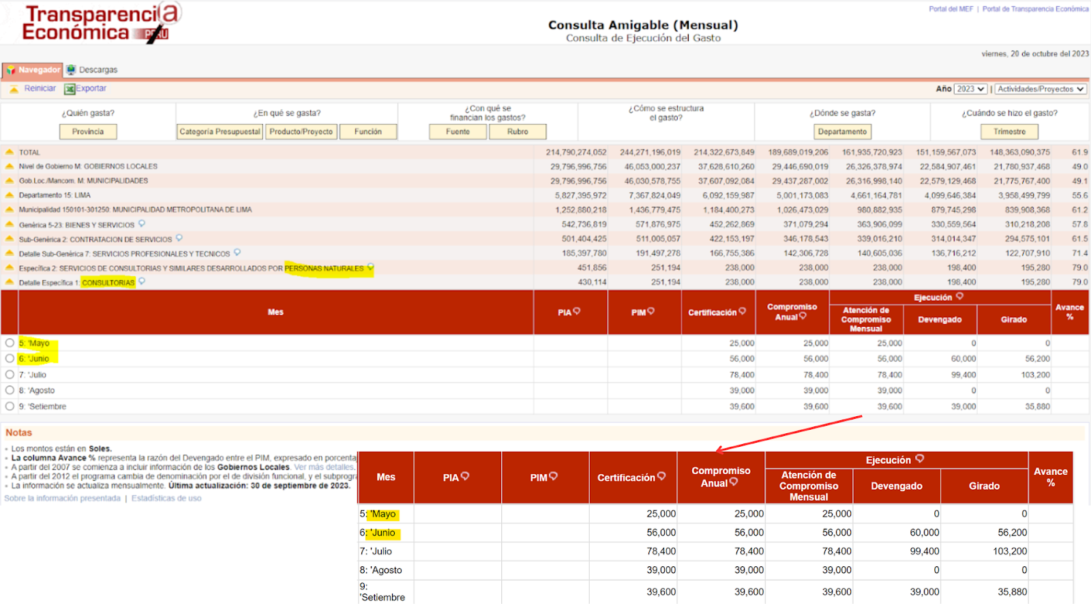Click Junio's Devengado value 60,000
The image size is (1091, 614).
(x=963, y=359)
